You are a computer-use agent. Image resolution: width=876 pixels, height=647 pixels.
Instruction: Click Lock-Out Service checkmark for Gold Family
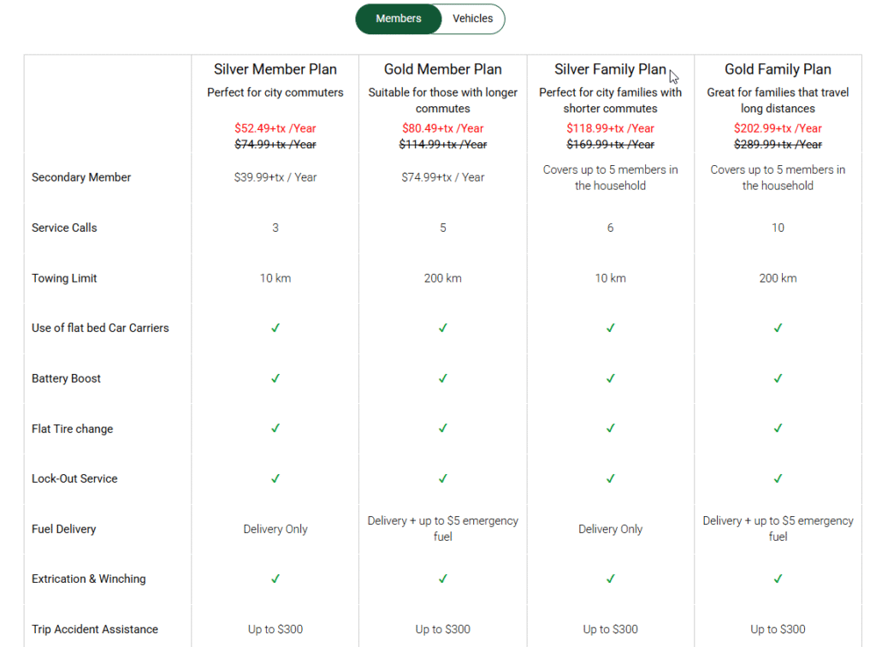click(x=778, y=478)
